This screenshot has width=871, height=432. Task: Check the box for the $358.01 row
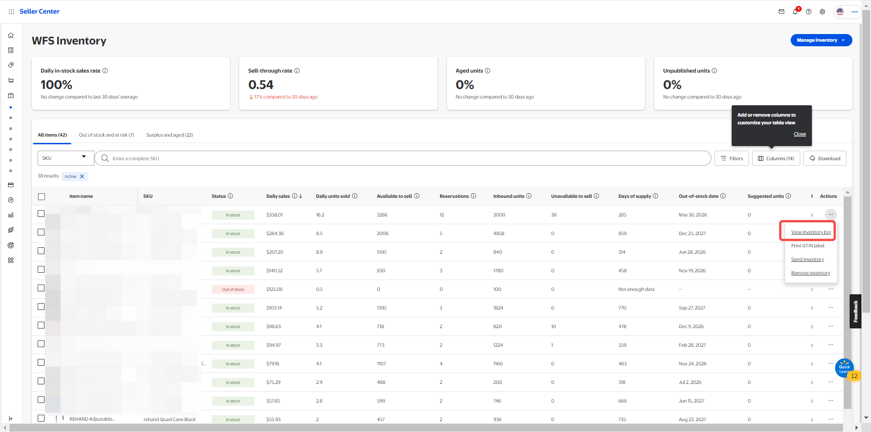(41, 214)
